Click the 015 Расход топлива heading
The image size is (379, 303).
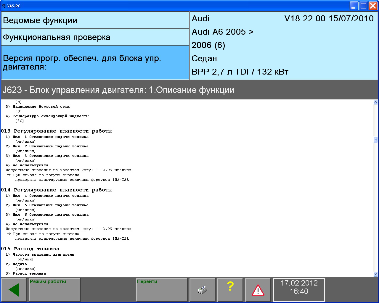pyautogui.click(x=30, y=249)
